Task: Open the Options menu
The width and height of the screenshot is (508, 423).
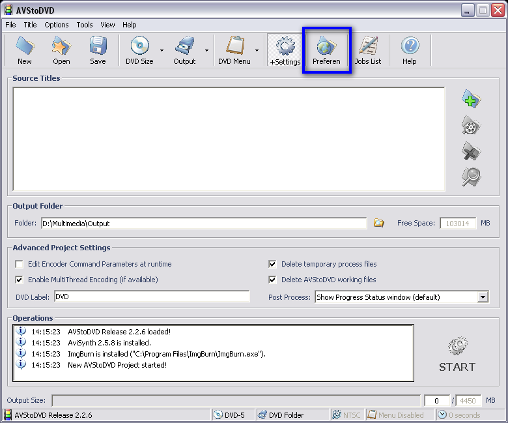Action: tap(57, 25)
